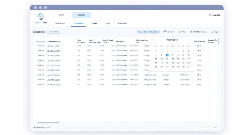Click the immo-Track logo icon

[x=41, y=17]
